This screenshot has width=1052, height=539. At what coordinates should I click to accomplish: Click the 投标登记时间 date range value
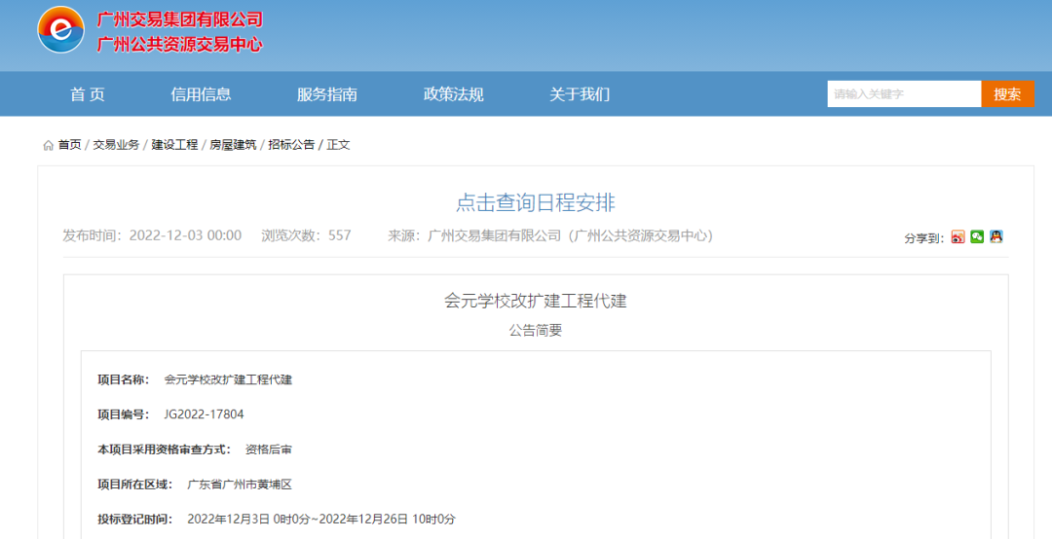click(321, 520)
